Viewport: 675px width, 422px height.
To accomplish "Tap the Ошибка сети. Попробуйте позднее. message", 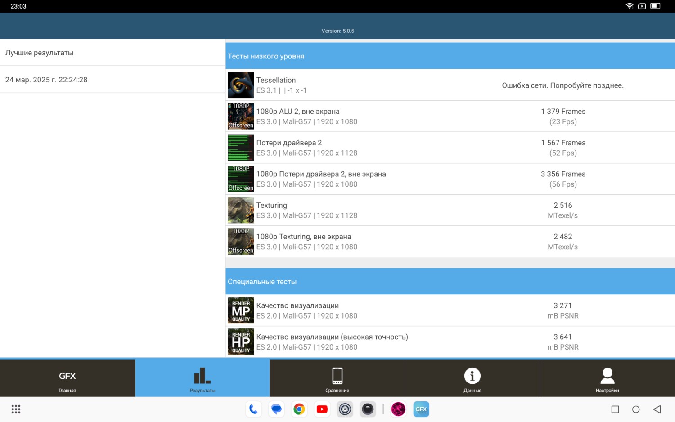I will (563, 85).
